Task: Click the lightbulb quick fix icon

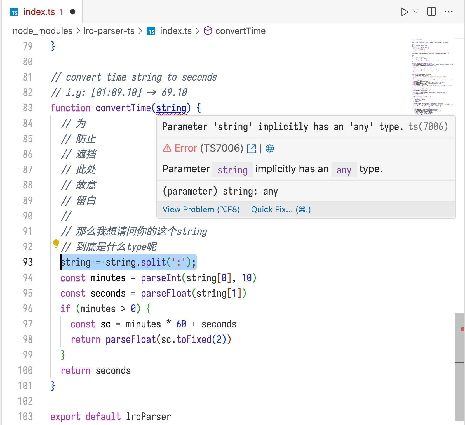Action: coord(57,244)
